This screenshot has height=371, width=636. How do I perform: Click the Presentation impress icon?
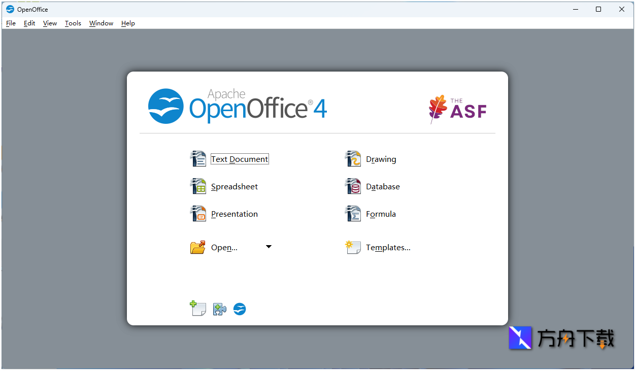(x=198, y=214)
